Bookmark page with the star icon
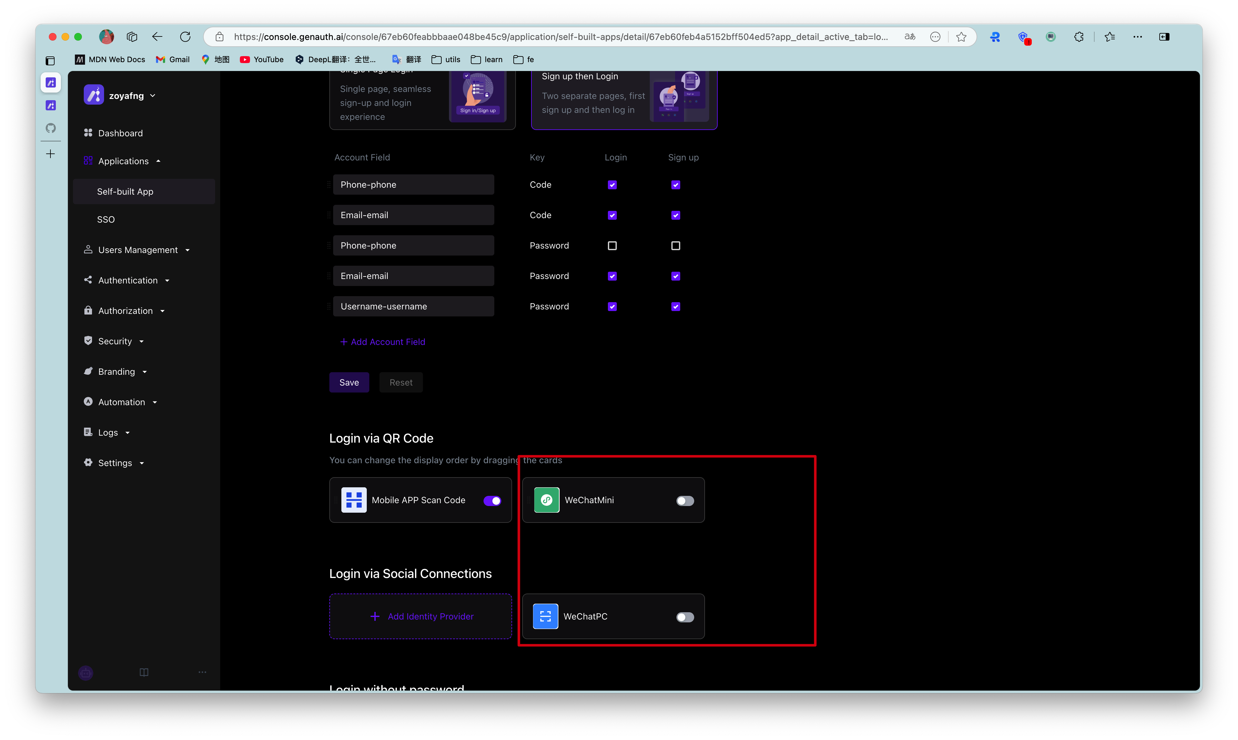The height and width of the screenshot is (740, 1238). 961,36
